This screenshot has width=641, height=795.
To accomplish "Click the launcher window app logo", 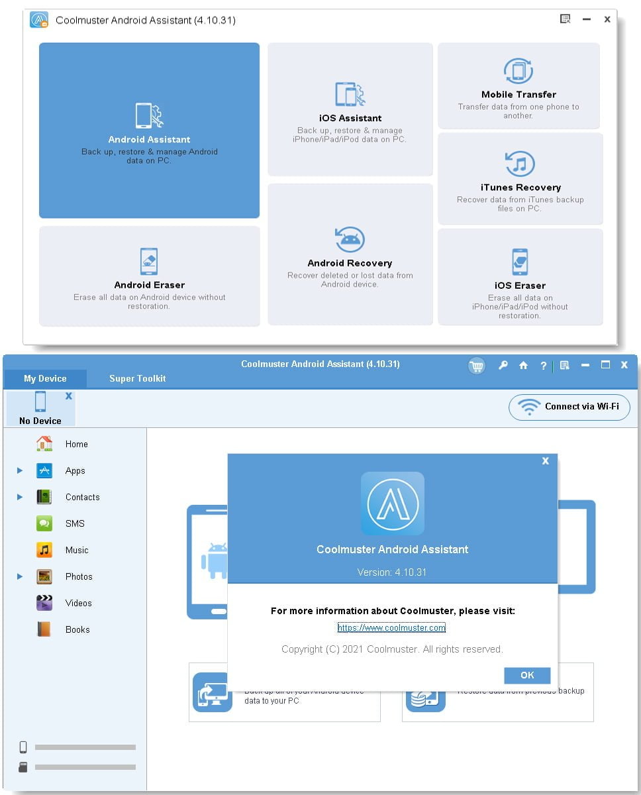I will (39, 20).
